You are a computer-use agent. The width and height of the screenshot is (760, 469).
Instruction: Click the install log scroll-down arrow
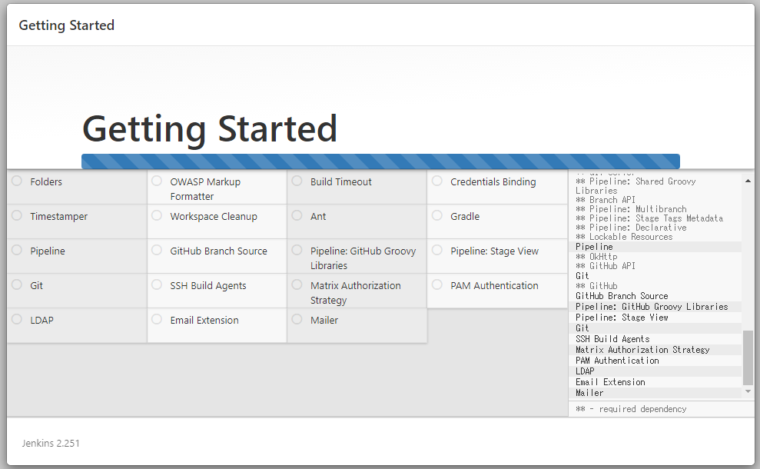748,391
